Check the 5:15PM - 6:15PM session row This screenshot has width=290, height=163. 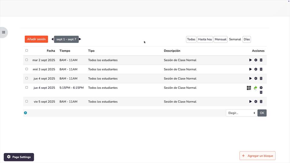[27, 88]
